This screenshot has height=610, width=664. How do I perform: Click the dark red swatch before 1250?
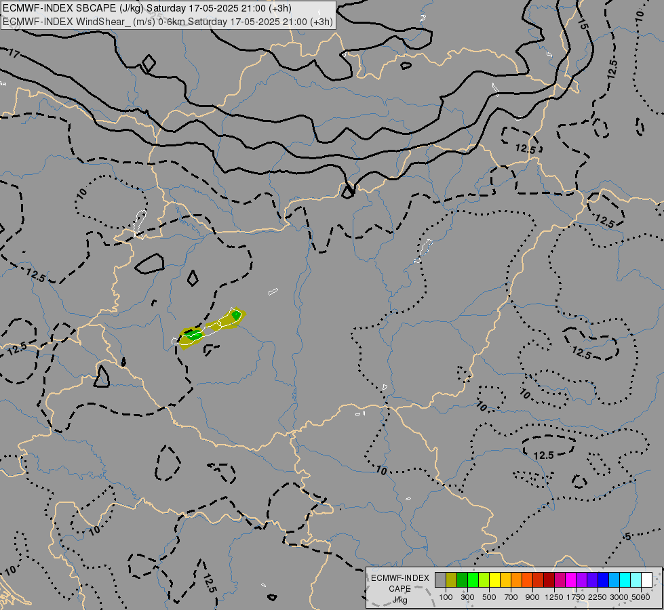pyautogui.click(x=549, y=579)
